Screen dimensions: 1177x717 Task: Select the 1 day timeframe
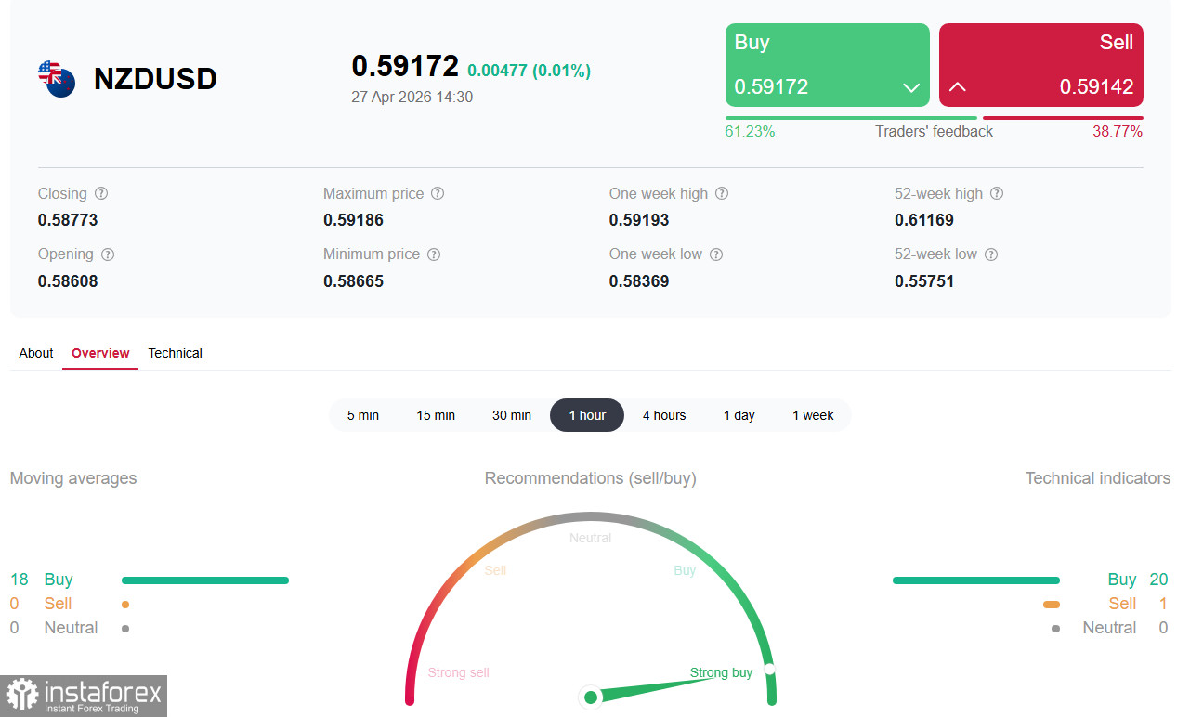tap(739, 415)
